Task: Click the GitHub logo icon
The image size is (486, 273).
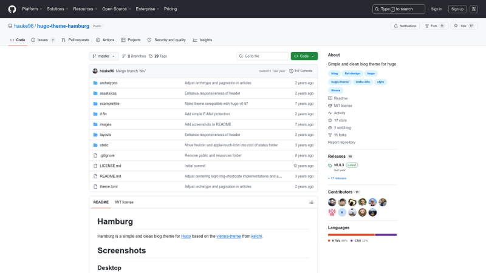Action: (12, 9)
